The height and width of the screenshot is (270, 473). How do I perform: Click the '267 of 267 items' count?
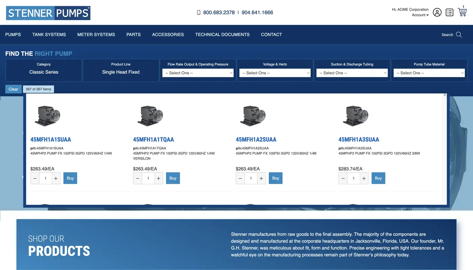click(39, 89)
